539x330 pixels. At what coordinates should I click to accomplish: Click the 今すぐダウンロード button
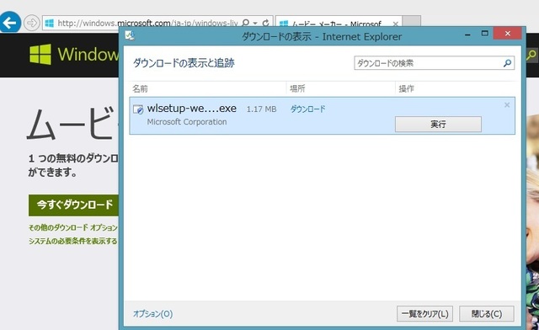pos(73,205)
